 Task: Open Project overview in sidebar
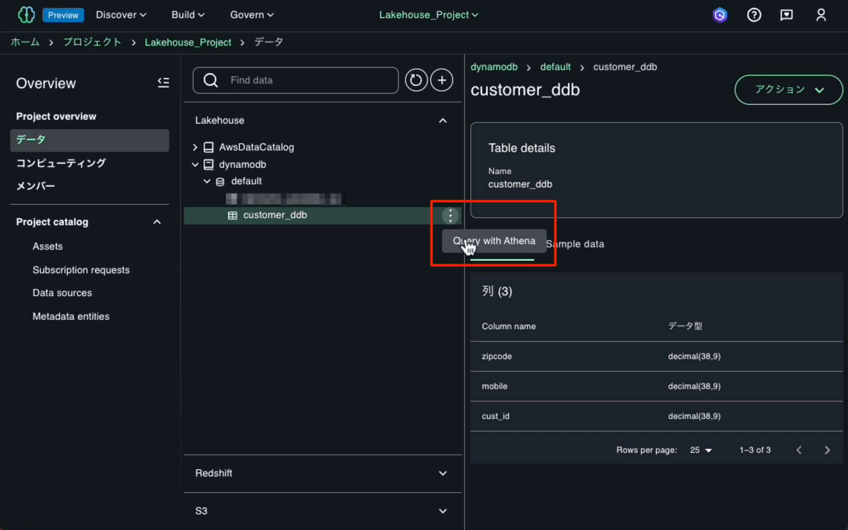tap(56, 116)
